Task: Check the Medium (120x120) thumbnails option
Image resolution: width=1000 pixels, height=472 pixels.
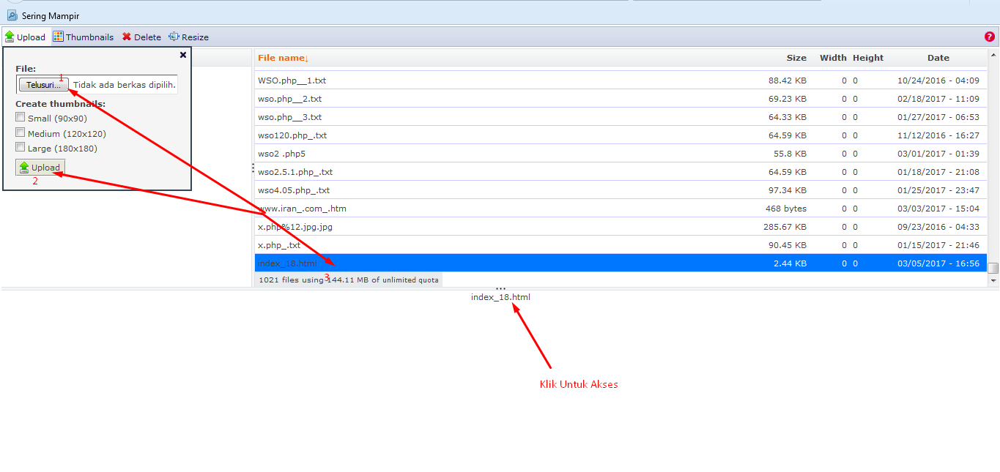Action: point(20,132)
